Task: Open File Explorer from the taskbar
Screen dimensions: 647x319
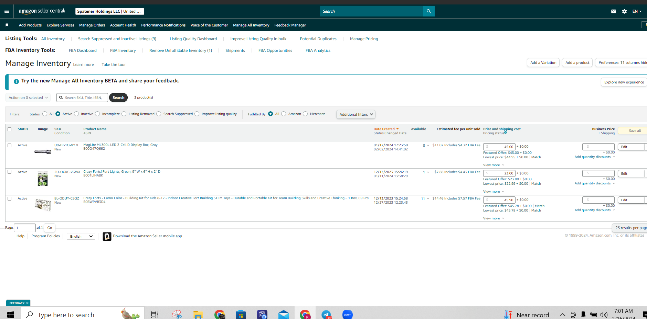Action: pyautogui.click(x=198, y=315)
